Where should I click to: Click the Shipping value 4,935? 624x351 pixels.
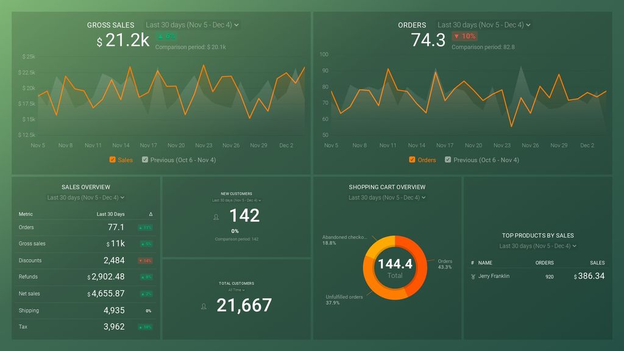coord(114,310)
